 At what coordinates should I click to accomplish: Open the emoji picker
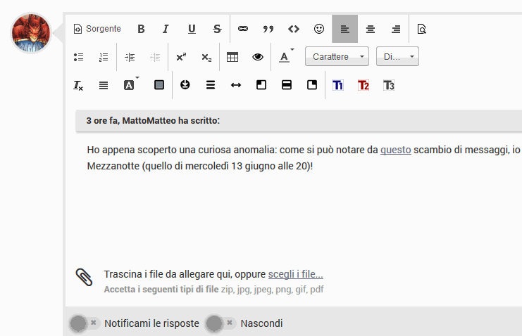coord(319,29)
